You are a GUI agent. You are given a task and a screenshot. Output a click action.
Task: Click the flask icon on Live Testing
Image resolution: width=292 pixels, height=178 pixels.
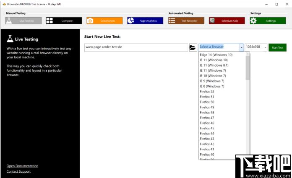(x=9, y=21)
